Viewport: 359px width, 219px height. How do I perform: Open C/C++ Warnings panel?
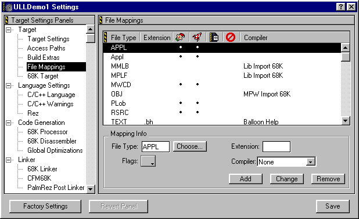[51, 104]
